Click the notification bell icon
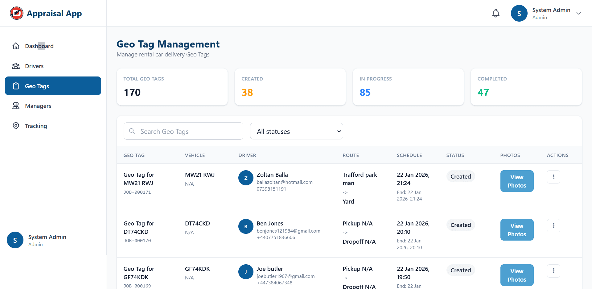Image resolution: width=592 pixels, height=289 pixels. pos(495,13)
